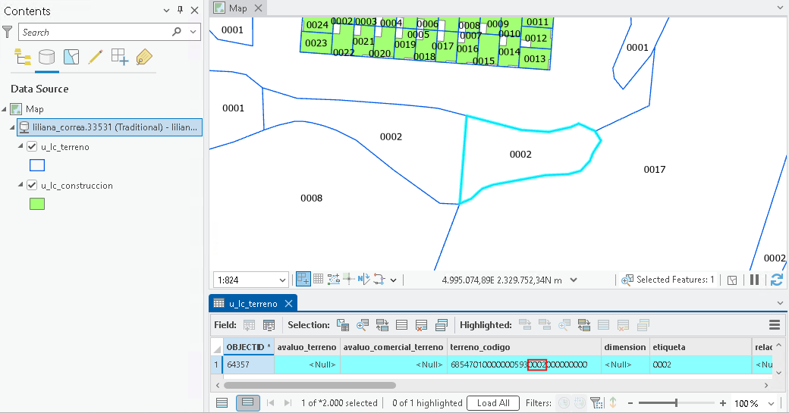Image resolution: width=789 pixels, height=413 pixels.
Task: Click the table options menu icon
Action: (775, 325)
